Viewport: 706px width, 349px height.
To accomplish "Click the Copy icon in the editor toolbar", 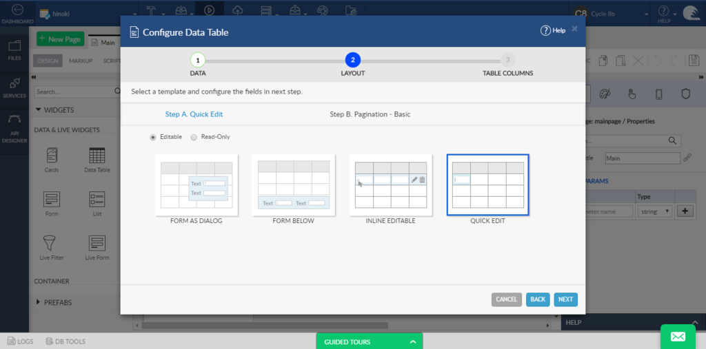I will point(604,61).
